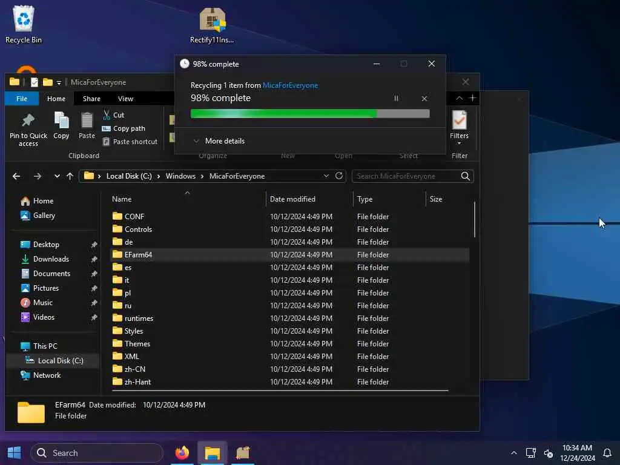This screenshot has height=465, width=620.
Task: Go forward in Explorer navigation
Action: [x=38, y=176]
